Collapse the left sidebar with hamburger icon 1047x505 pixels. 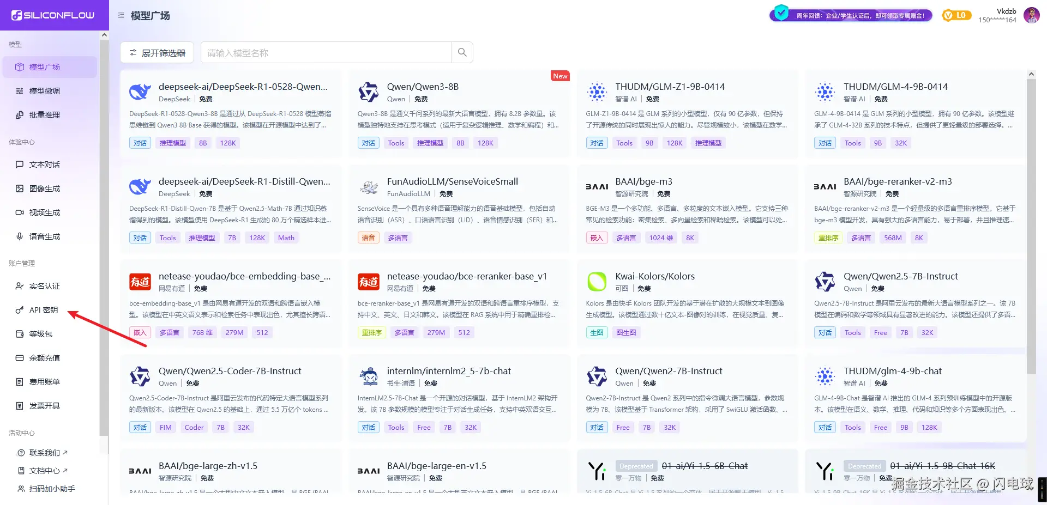coord(121,15)
